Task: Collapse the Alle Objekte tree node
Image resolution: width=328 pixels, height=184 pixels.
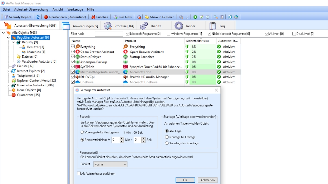Action: click(3, 33)
